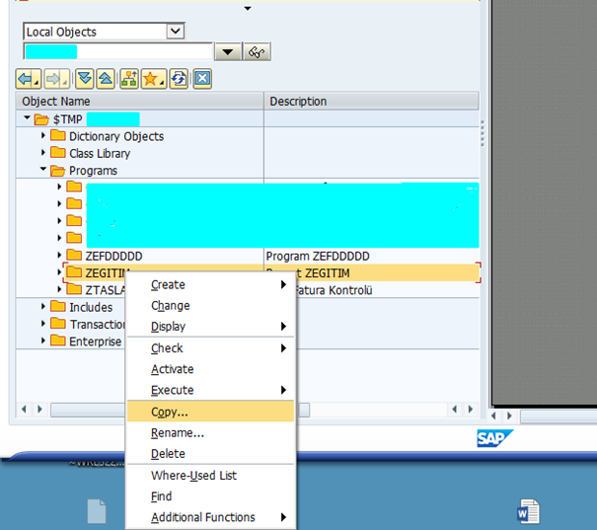Select Copy... from the context menu
The image size is (597, 530).
[x=170, y=412]
